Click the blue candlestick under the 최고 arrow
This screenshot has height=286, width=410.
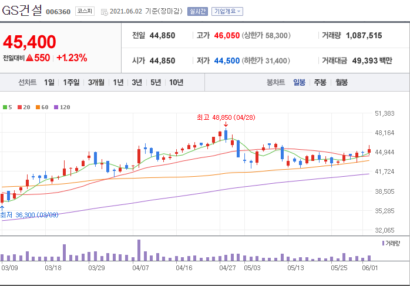(x=226, y=135)
